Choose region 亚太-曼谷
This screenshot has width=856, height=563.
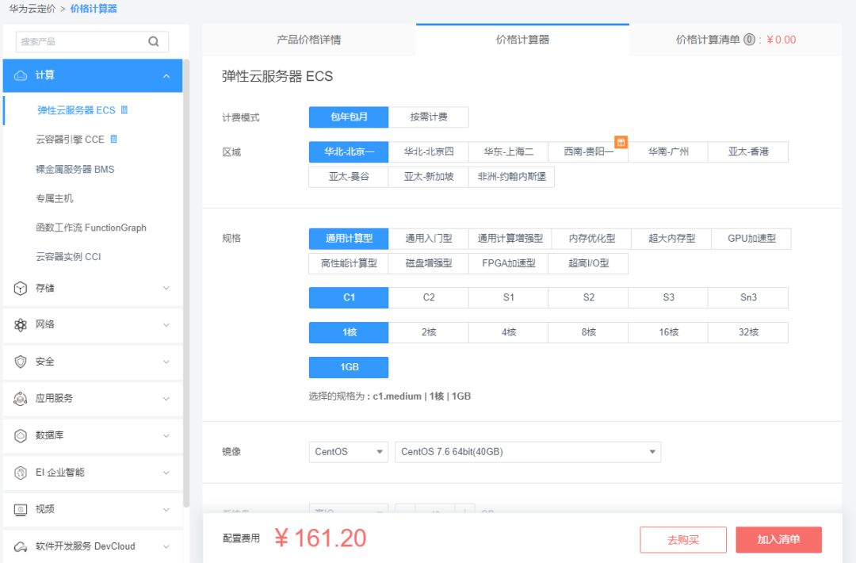(x=349, y=177)
